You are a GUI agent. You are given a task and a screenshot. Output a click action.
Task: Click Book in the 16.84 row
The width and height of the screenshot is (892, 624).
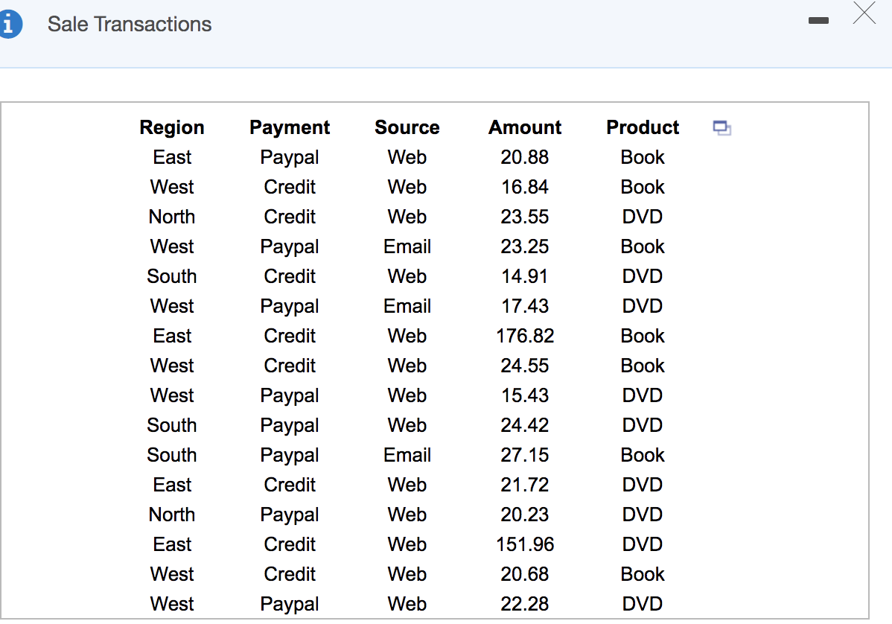click(x=643, y=187)
